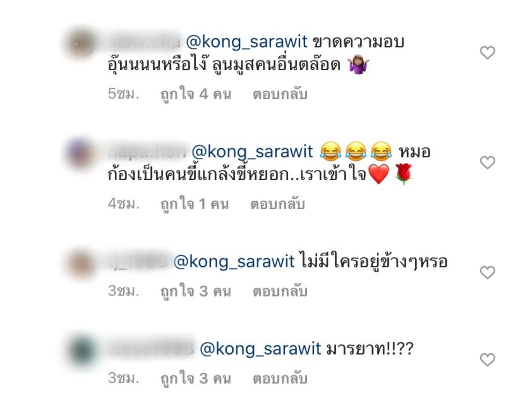
Task: View likes 'ถูกใจ 1 คน' on second comment
Action: 194,204
